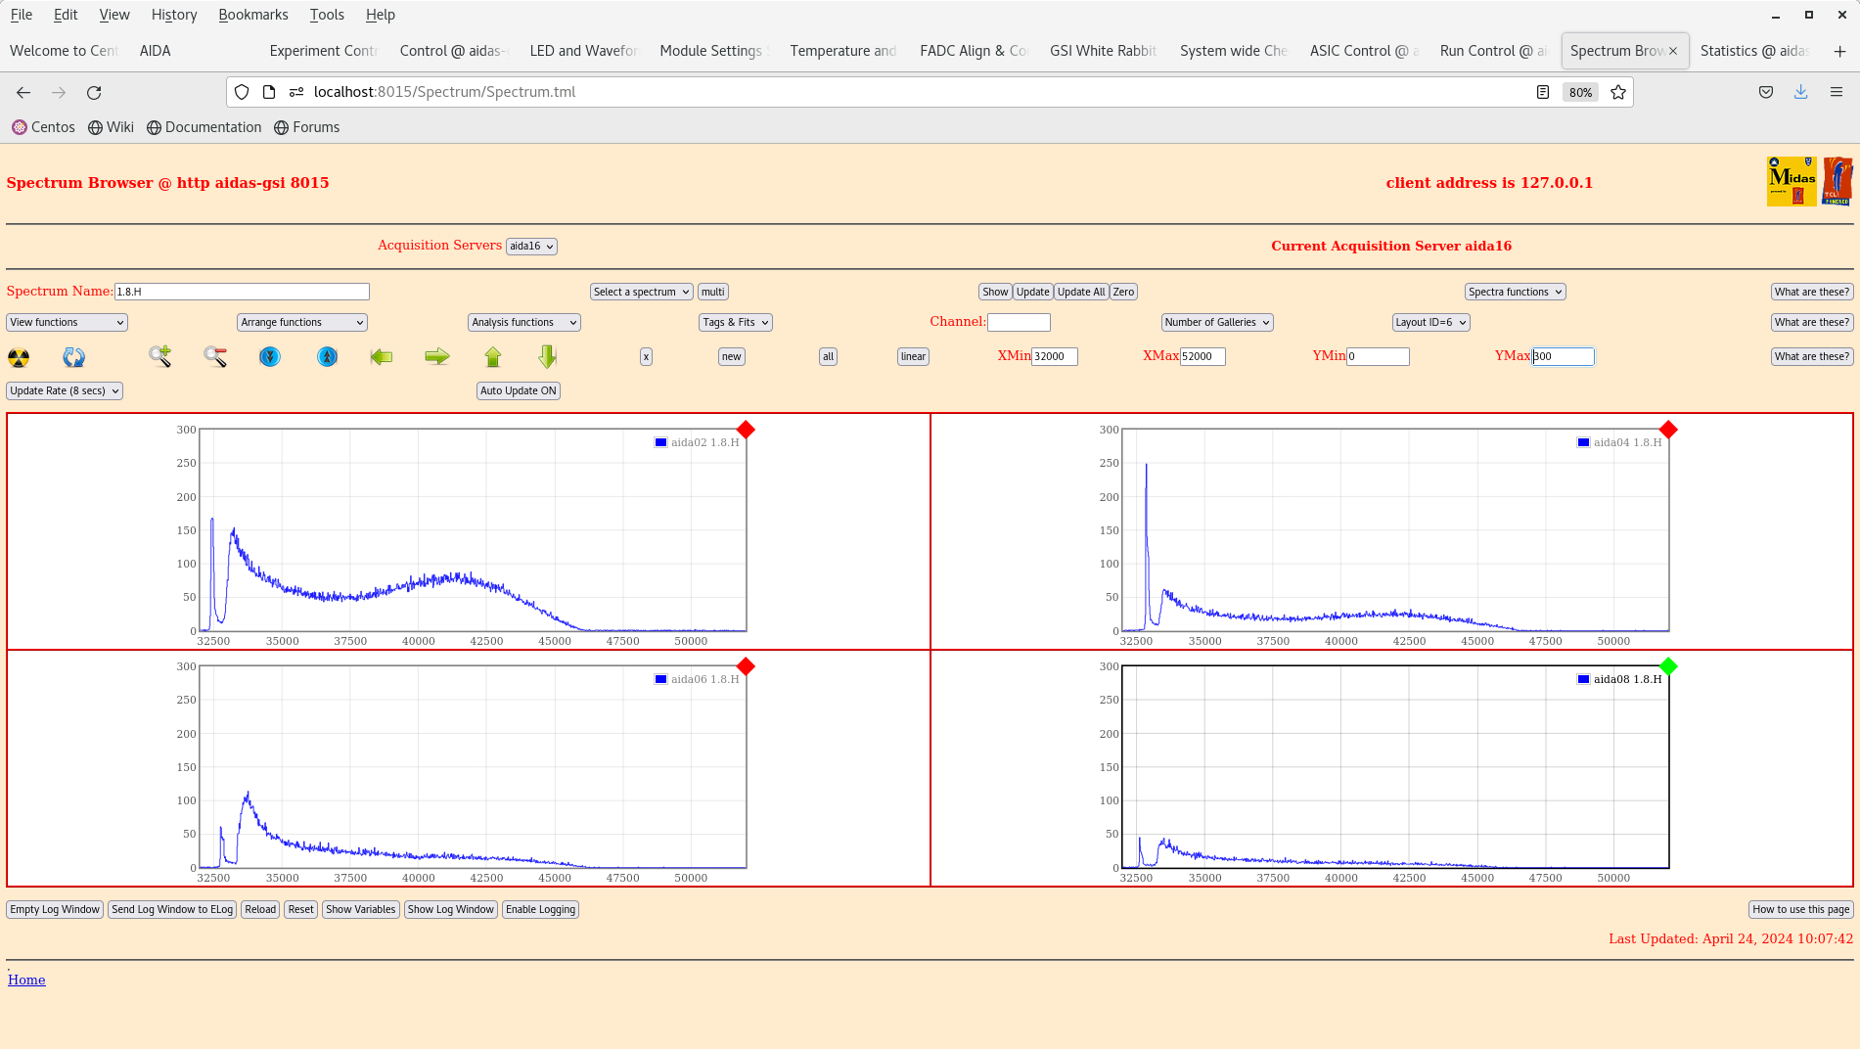Click the green right arrow navigation icon
The image size is (1860, 1049).
tap(437, 357)
